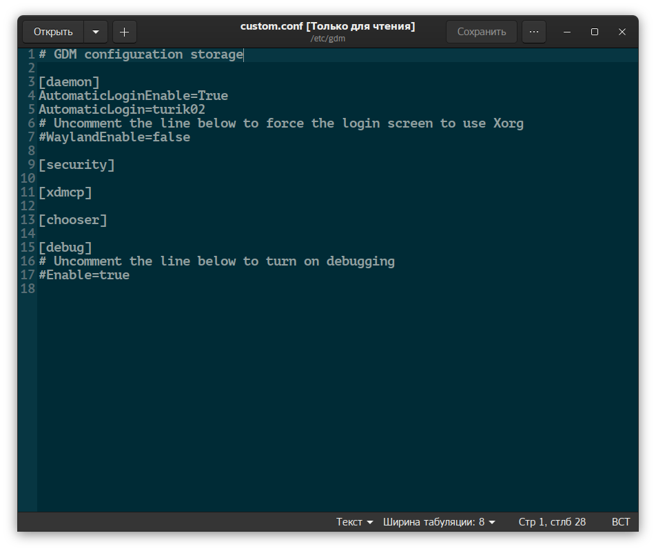This screenshot has width=656, height=551.
Task: Click on the #WaylandEnable=false line
Action: coord(114,137)
